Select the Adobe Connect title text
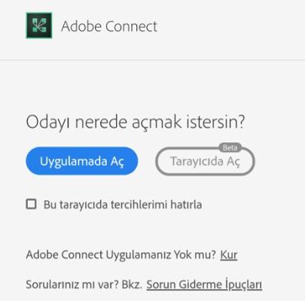The image size is (305, 301). (109, 26)
